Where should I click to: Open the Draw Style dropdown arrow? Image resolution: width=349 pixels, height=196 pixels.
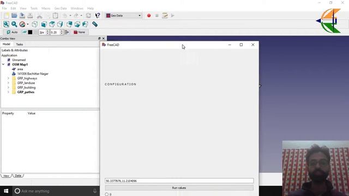[28, 24]
